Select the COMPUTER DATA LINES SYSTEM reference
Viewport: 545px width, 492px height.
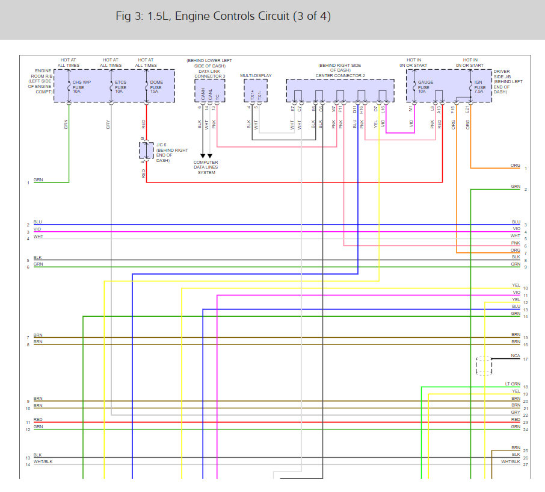click(x=206, y=167)
